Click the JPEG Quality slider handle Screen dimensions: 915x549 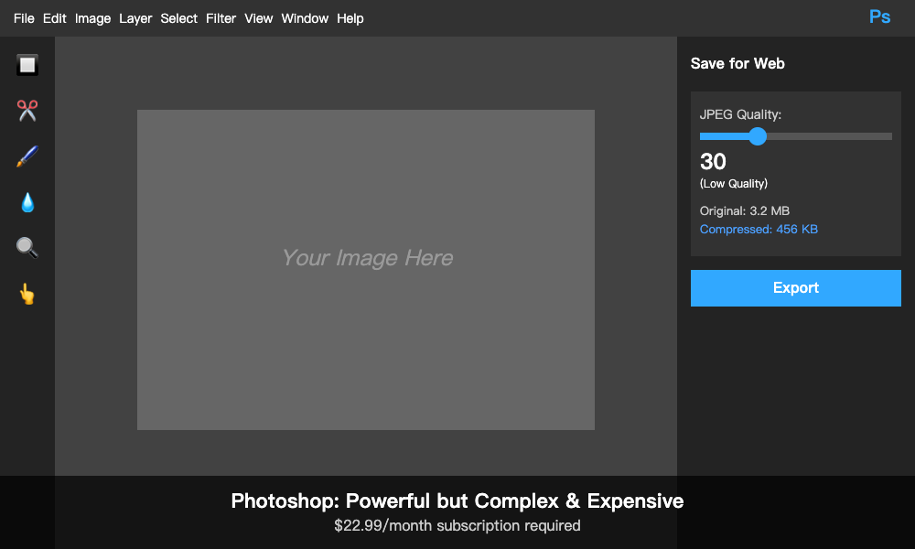(758, 136)
